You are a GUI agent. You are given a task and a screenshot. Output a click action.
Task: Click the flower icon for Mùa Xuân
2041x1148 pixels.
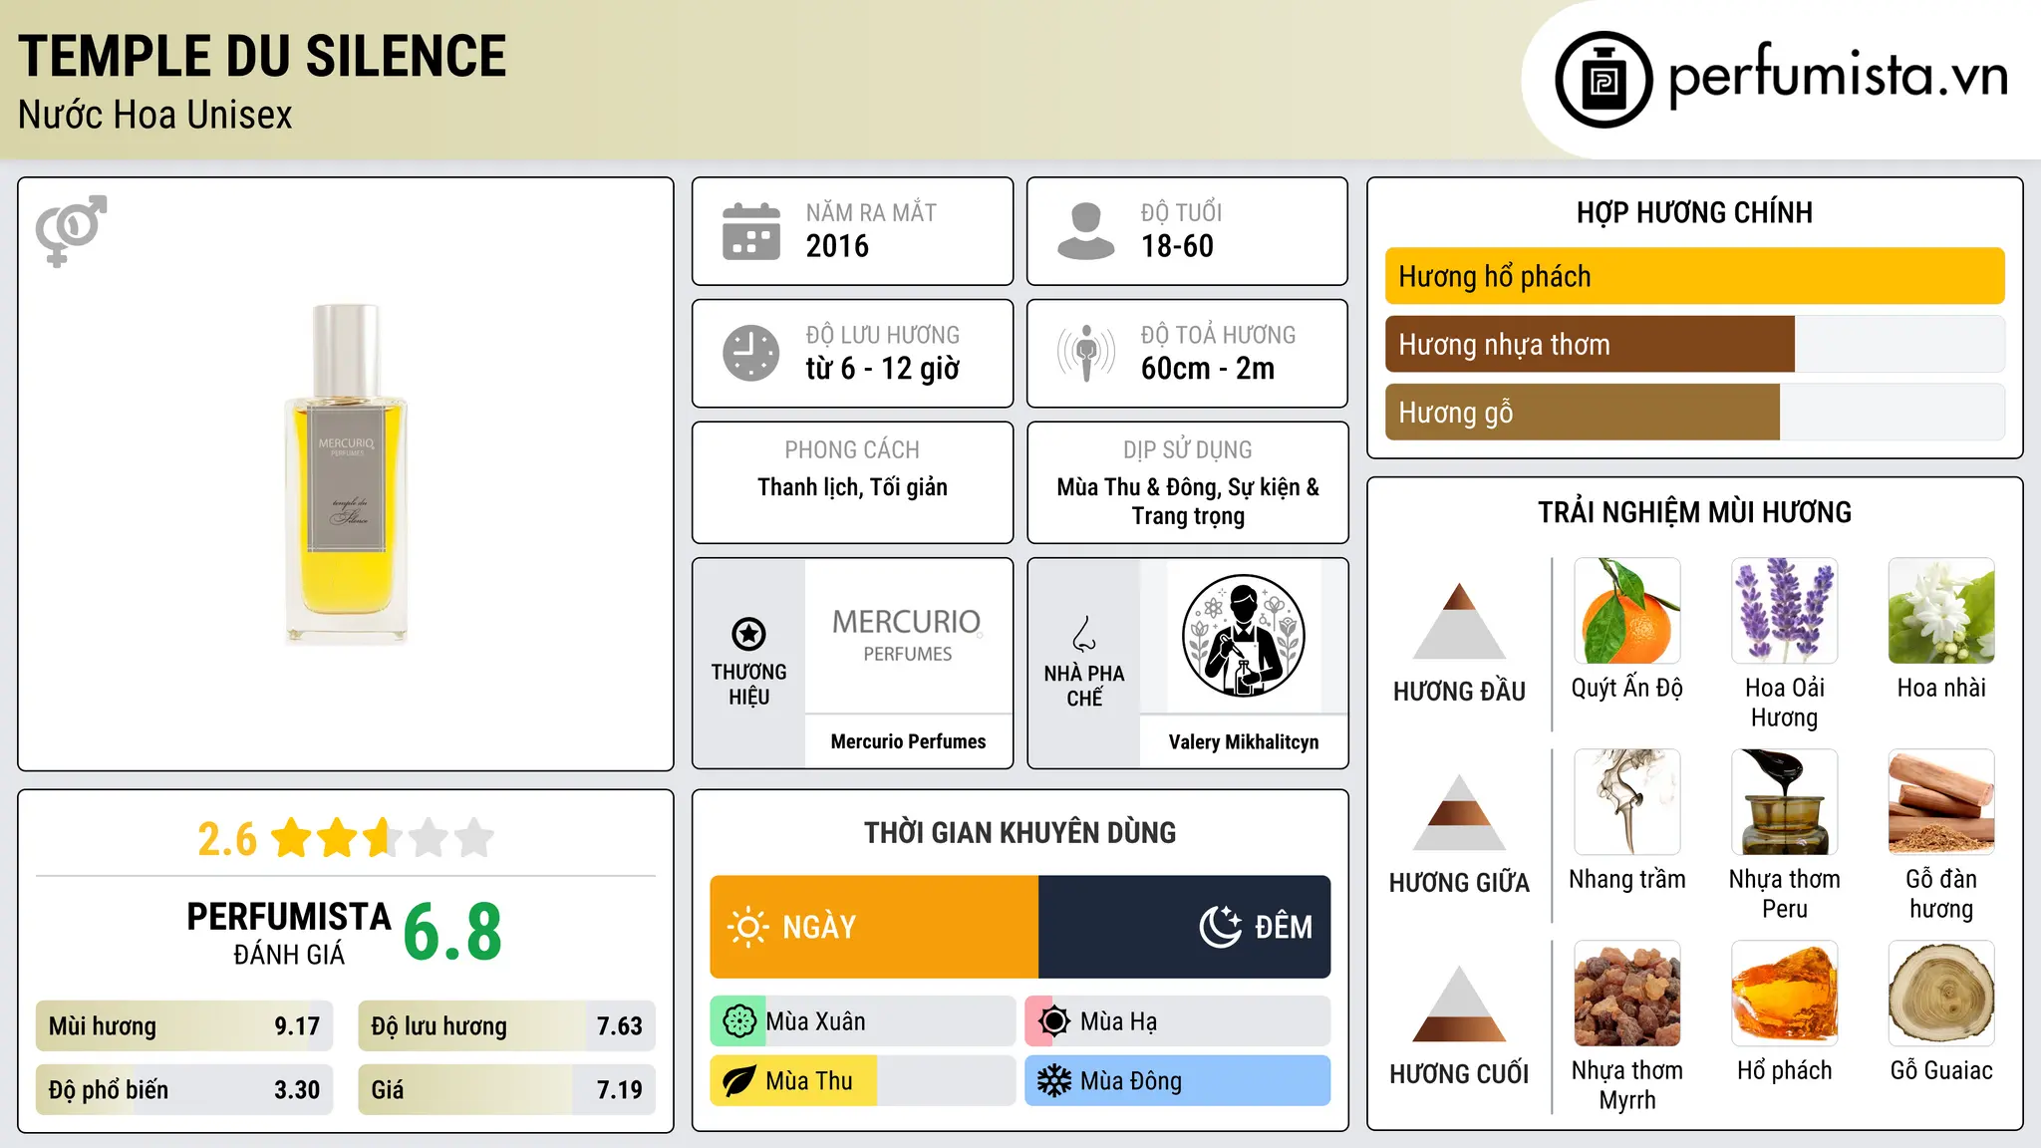(739, 1021)
